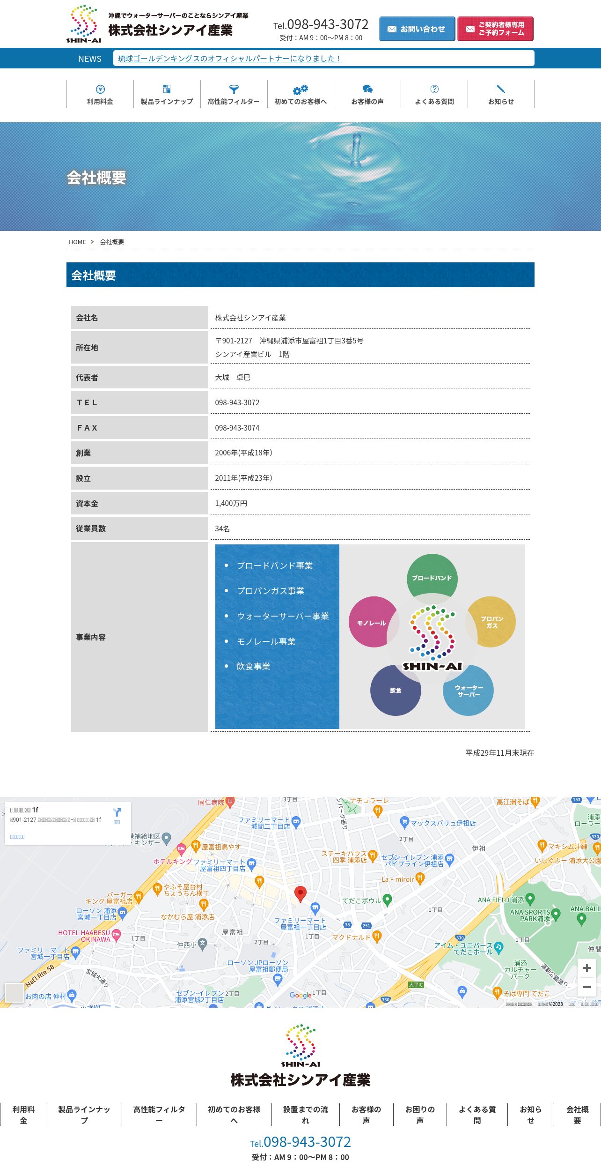Zoom out the map with minus button

pyautogui.click(x=587, y=987)
